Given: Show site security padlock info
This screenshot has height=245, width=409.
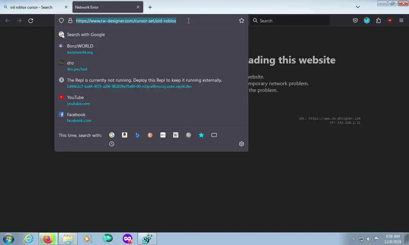Looking at the screenshot, I should tap(70, 21).
